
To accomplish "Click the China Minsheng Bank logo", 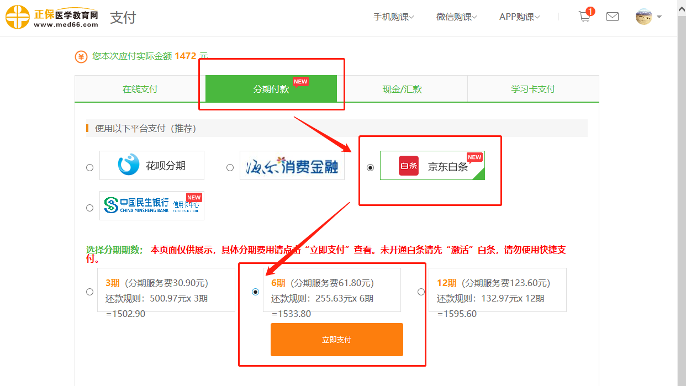I will pyautogui.click(x=152, y=205).
